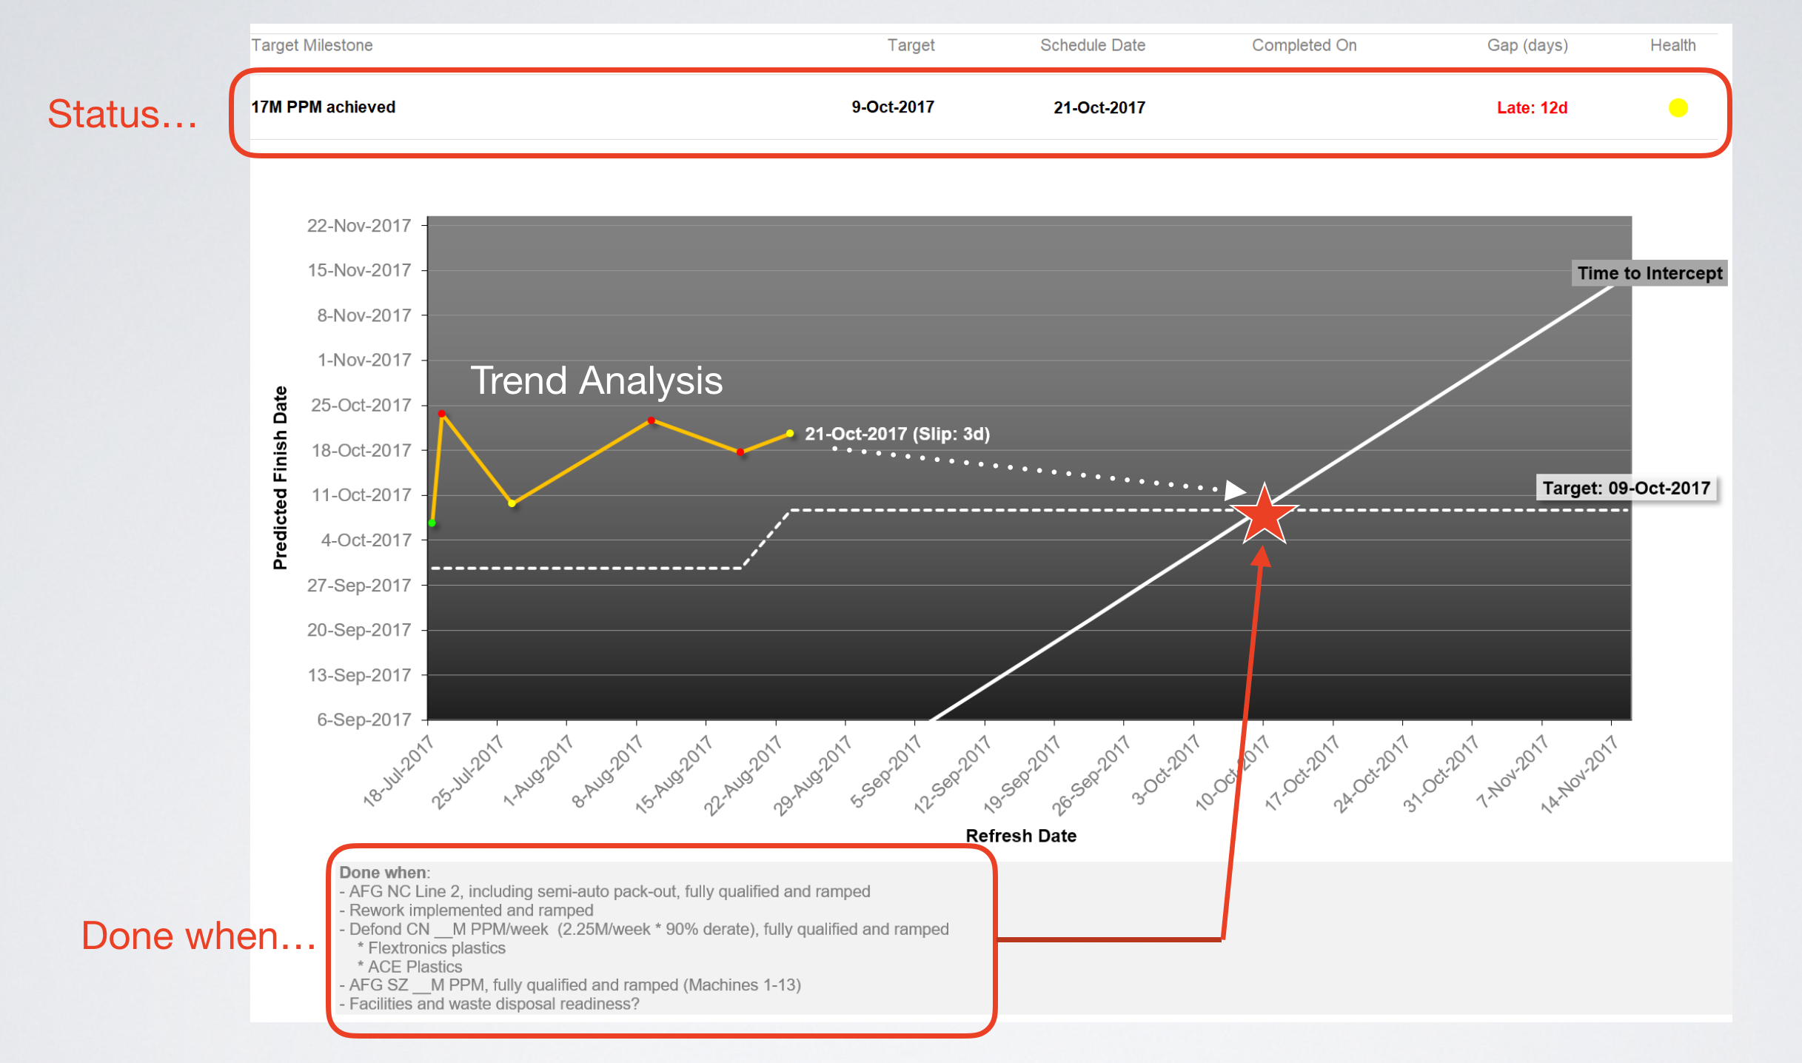The height and width of the screenshot is (1063, 1802).
Task: Click the target date '9-Oct-2017' cell
Action: [892, 107]
